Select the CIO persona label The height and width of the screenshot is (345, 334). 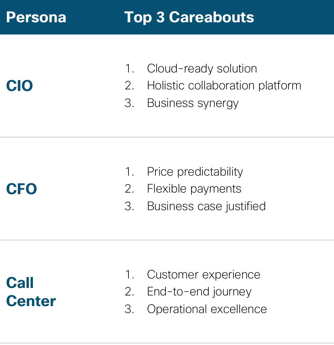click(x=19, y=86)
